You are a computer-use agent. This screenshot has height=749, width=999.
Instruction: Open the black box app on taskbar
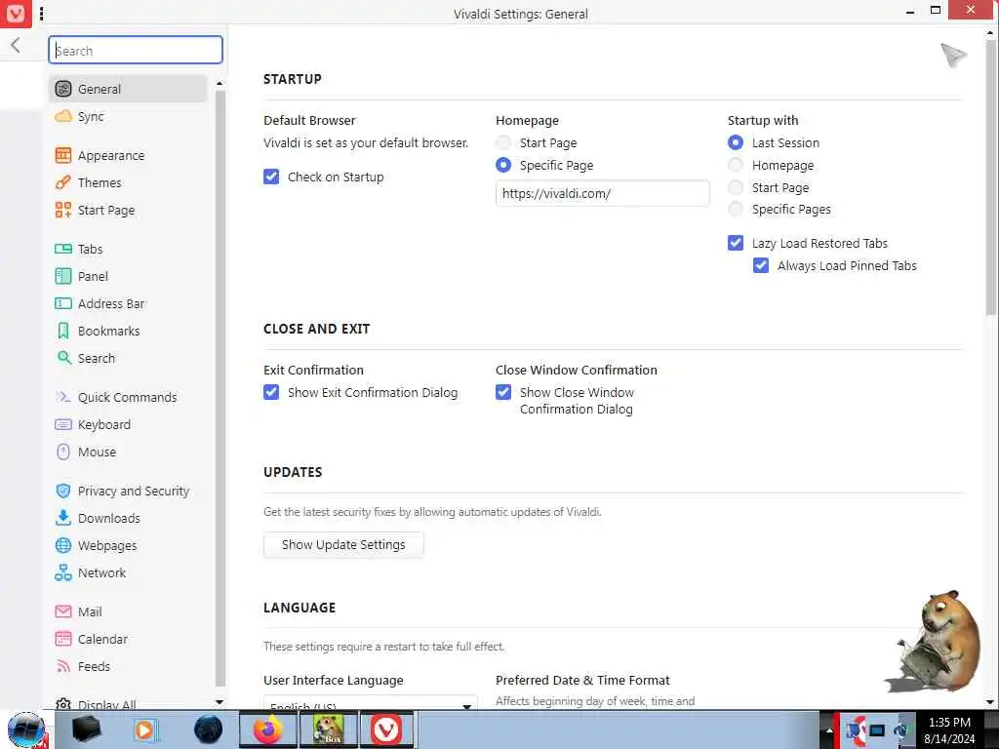tap(86, 729)
